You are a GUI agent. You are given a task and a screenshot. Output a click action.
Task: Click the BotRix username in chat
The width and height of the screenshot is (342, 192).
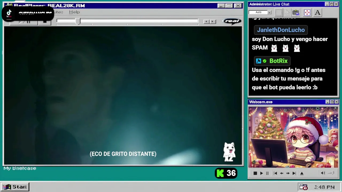278,61
